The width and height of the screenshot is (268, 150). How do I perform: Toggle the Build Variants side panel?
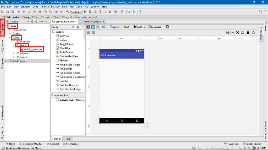pos(2,112)
